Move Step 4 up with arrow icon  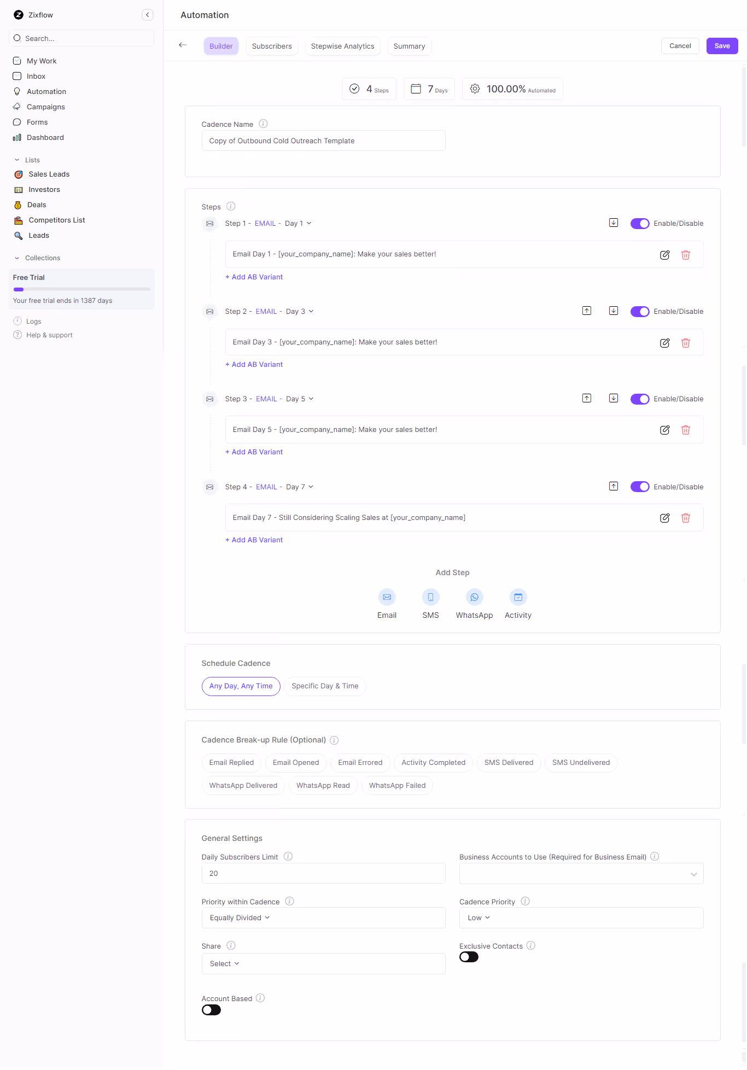[614, 486]
